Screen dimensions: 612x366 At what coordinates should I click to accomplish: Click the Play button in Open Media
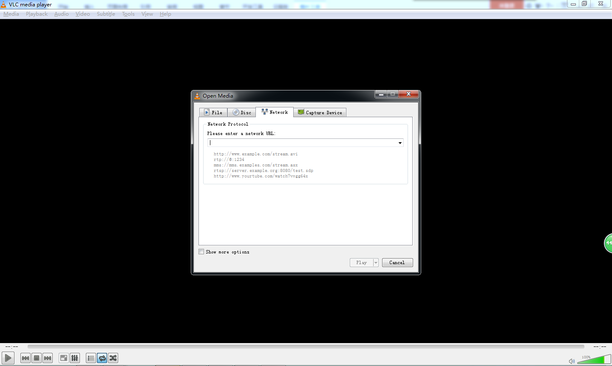tap(361, 262)
